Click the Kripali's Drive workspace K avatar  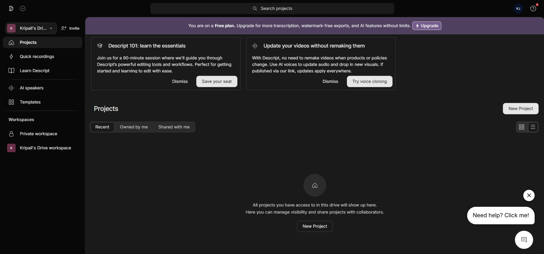point(11,148)
